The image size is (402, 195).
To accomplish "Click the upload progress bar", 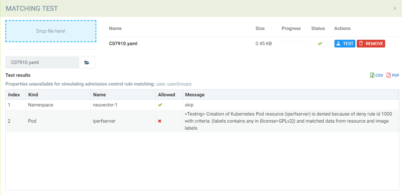I will 293,42.
